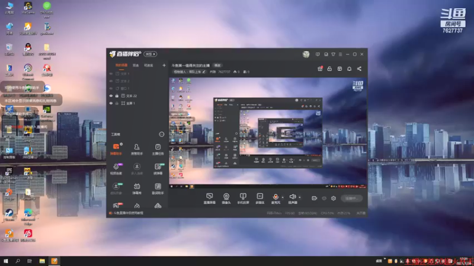Open the gift box icon with red badge
Image resolution: width=474 pixels, height=266 pixels.
click(320, 69)
